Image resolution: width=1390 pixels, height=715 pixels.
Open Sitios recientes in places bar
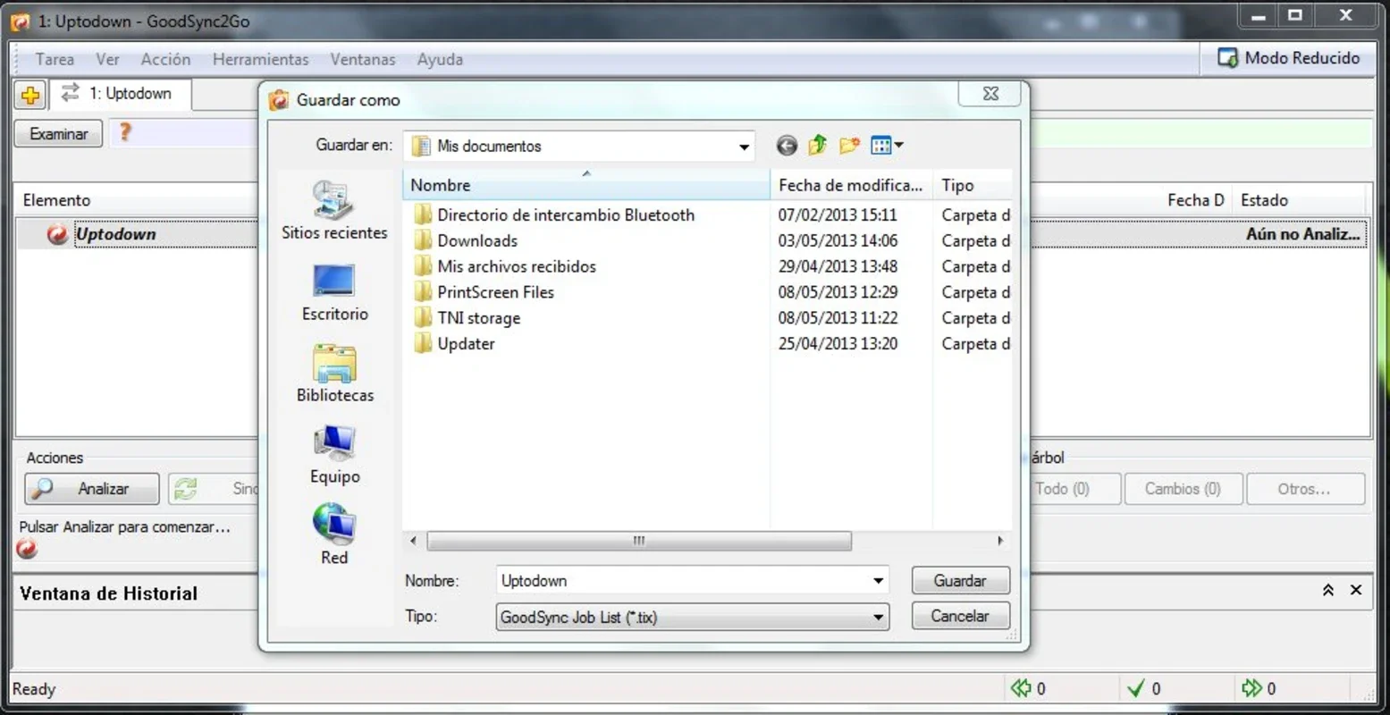pos(334,211)
